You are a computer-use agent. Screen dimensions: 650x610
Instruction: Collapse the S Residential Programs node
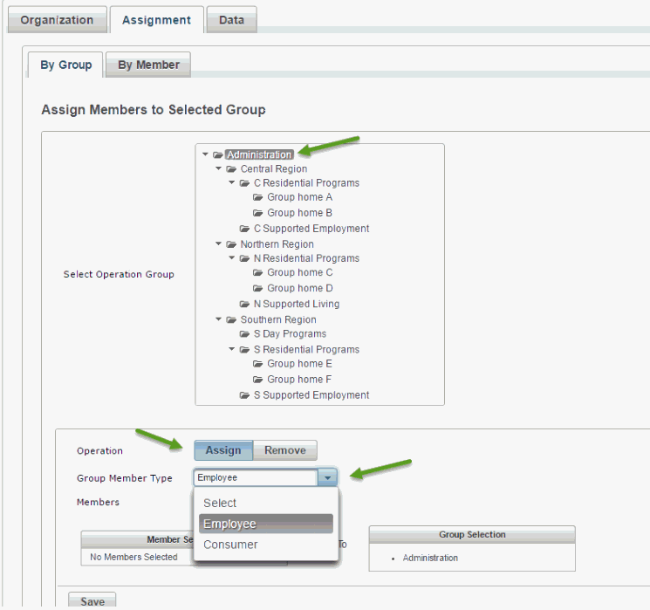(x=232, y=349)
